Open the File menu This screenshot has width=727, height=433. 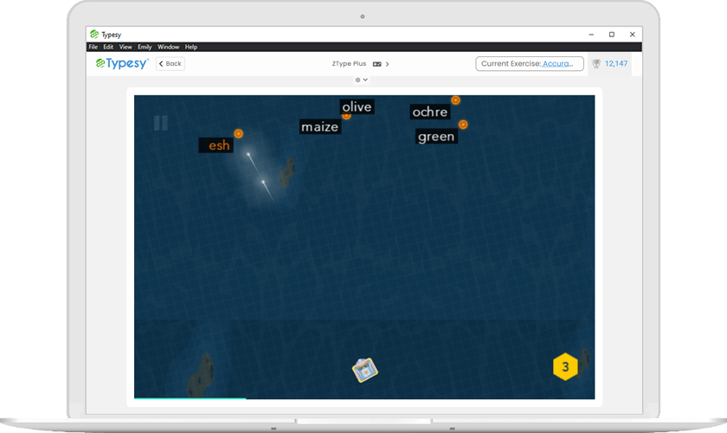pyautogui.click(x=93, y=47)
